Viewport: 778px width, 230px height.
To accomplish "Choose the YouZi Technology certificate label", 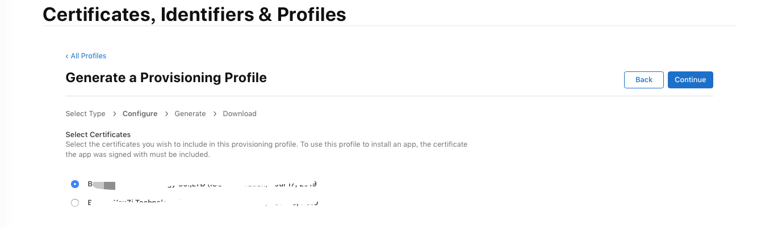I will 203,202.
